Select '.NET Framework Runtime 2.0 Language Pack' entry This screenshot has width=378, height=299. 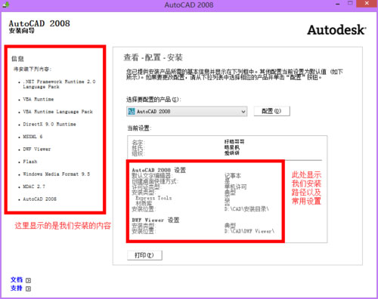point(59,84)
